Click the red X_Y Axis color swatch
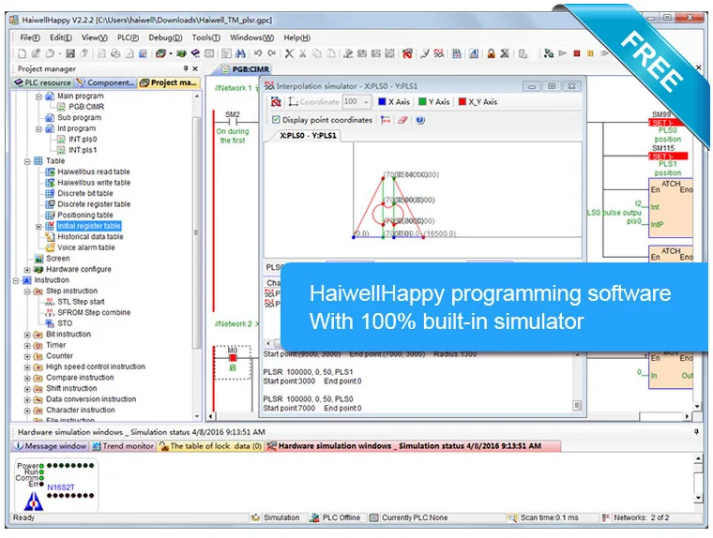The height and width of the screenshot is (538, 713). (462, 102)
